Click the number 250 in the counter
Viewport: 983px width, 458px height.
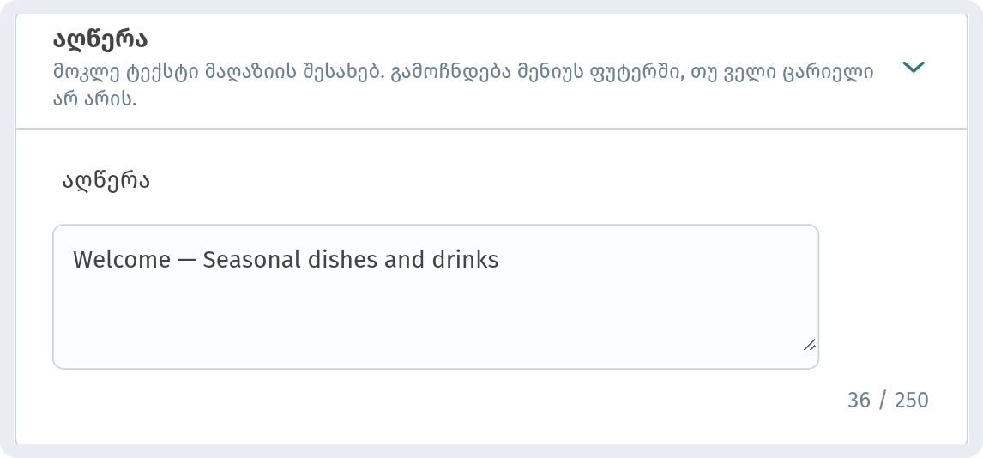(x=912, y=400)
